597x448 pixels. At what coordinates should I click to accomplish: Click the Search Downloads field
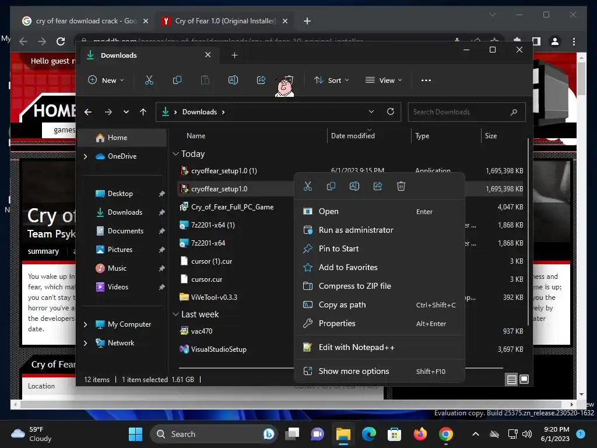click(x=467, y=112)
